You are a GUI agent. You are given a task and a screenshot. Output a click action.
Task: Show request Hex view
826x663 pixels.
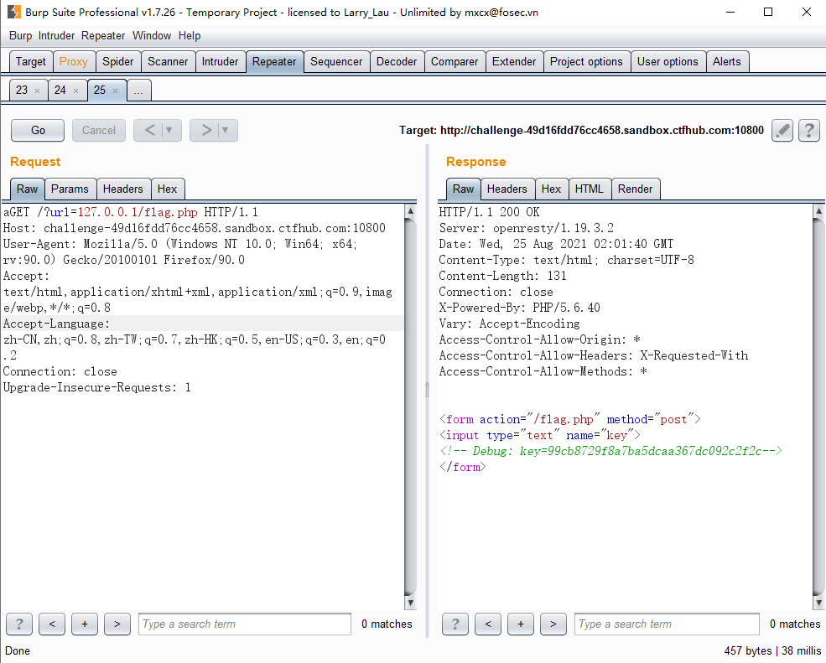point(168,189)
